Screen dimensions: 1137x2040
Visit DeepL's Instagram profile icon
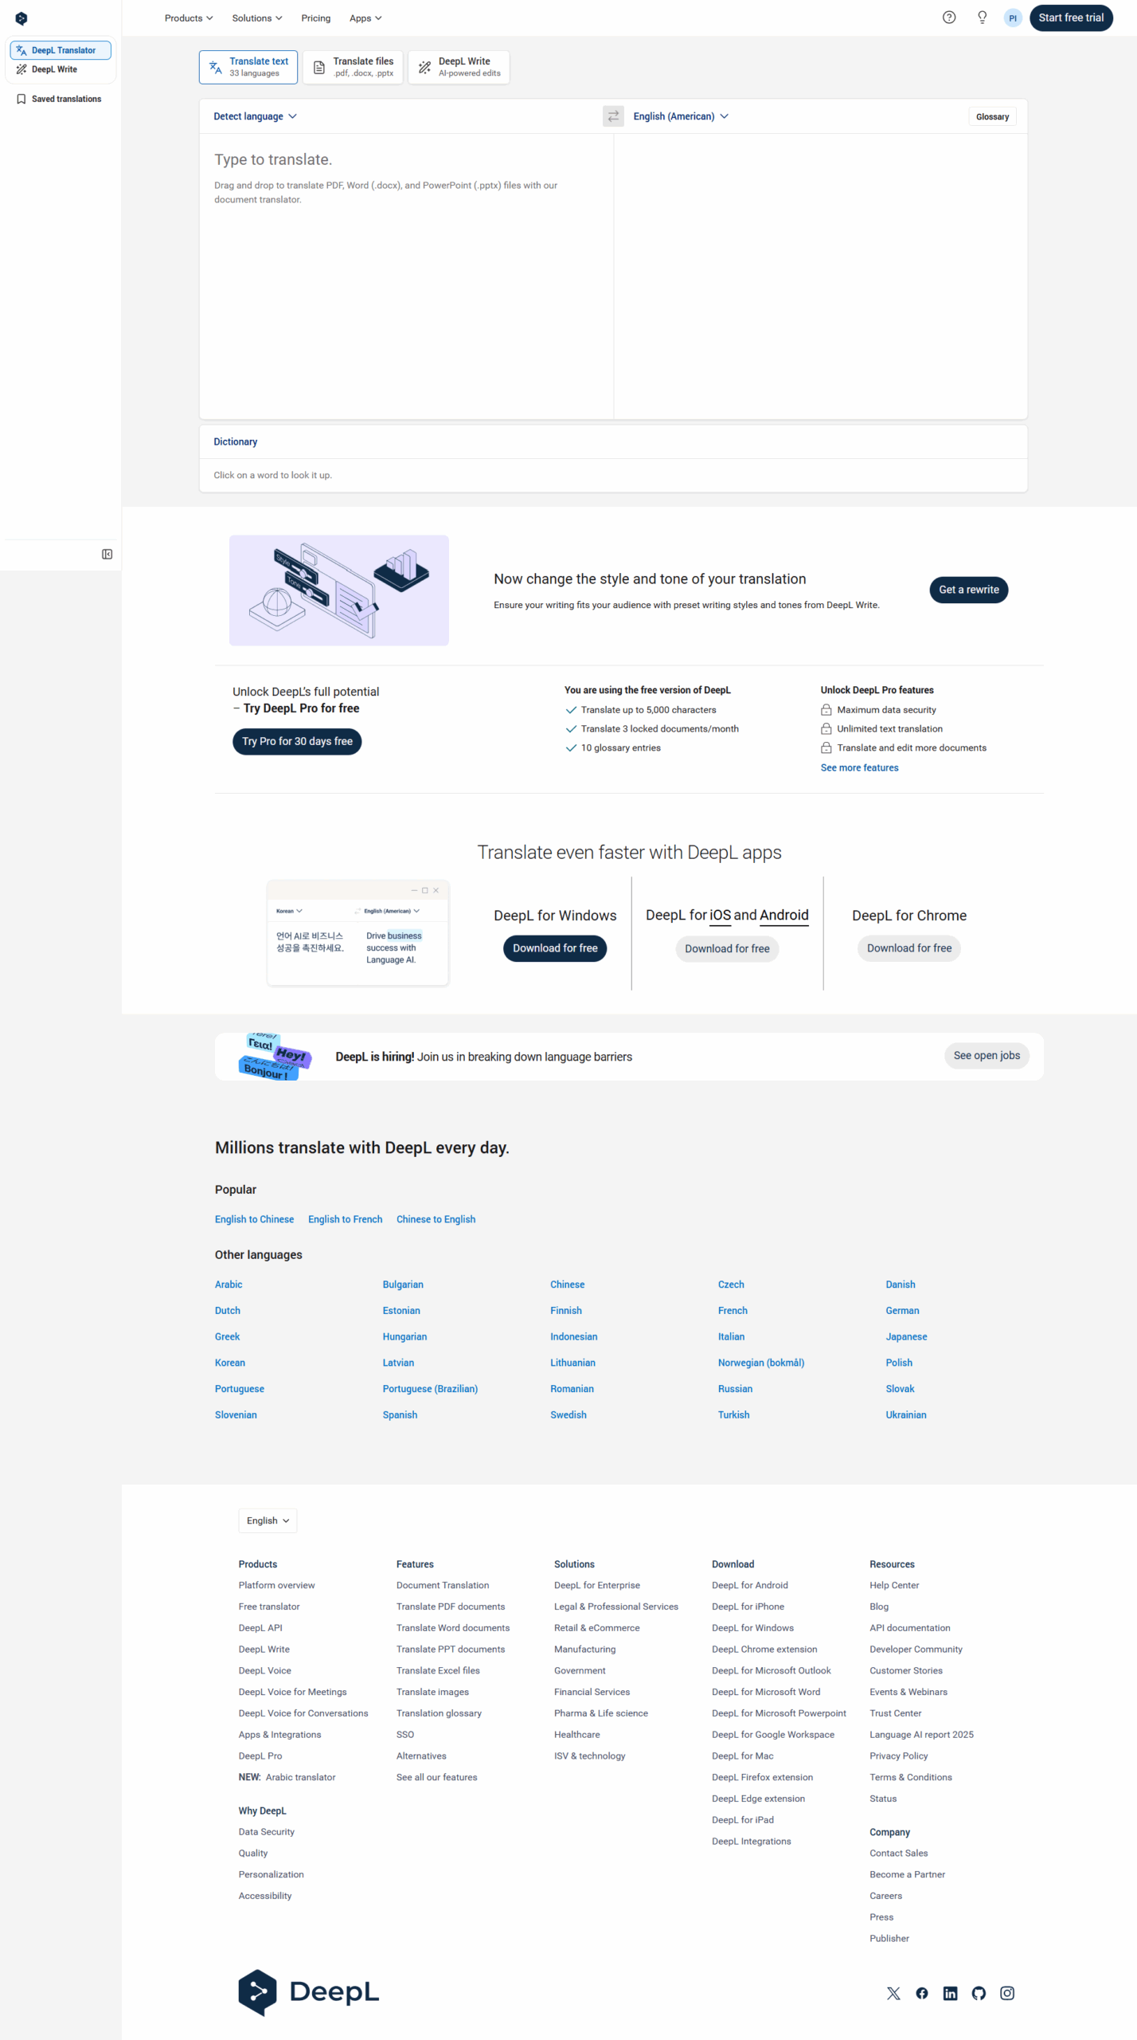1006,1992
